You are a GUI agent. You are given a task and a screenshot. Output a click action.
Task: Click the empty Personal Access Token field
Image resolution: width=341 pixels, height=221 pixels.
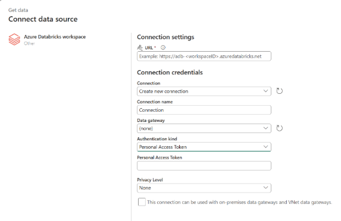(204, 166)
